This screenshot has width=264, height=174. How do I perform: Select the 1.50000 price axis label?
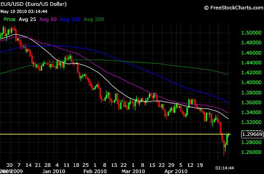[x=251, y=33]
